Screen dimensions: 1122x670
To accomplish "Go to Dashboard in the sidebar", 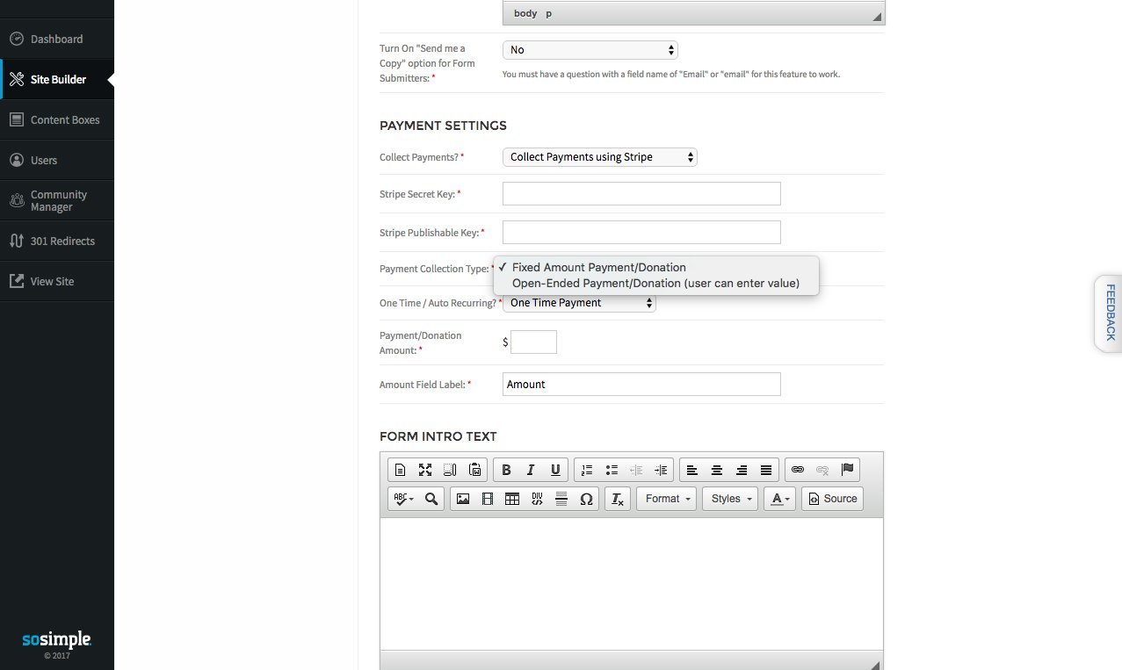I will [57, 40].
